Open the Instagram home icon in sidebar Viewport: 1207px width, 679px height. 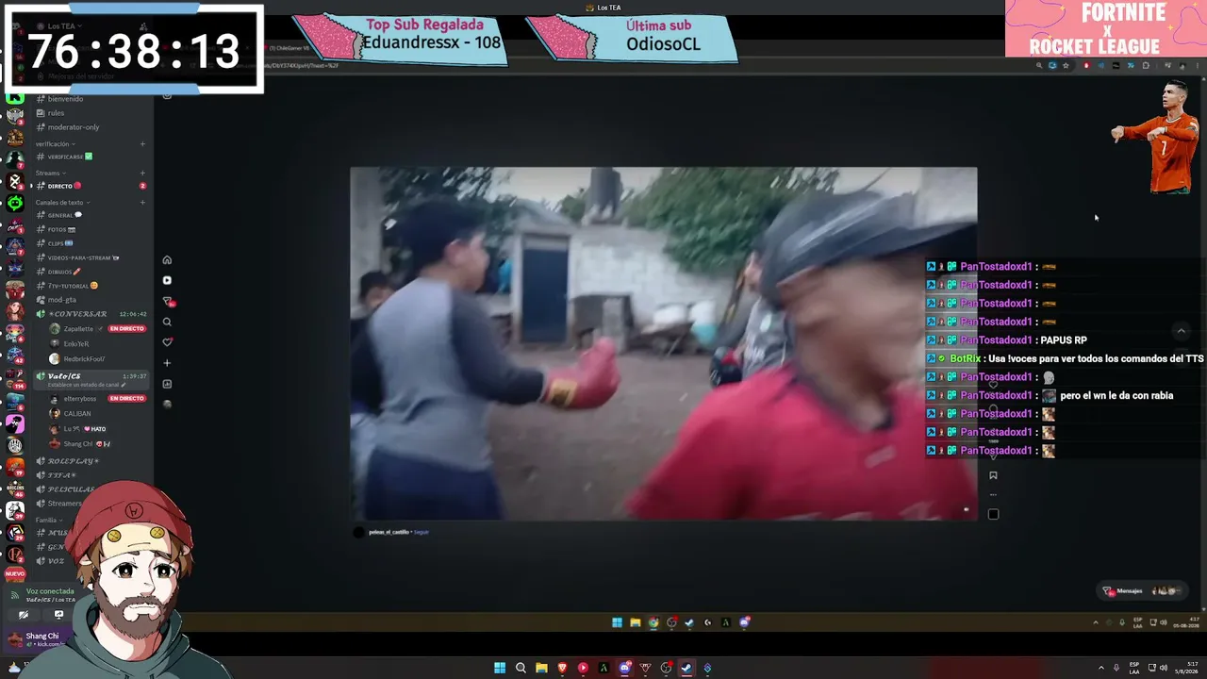(x=167, y=260)
